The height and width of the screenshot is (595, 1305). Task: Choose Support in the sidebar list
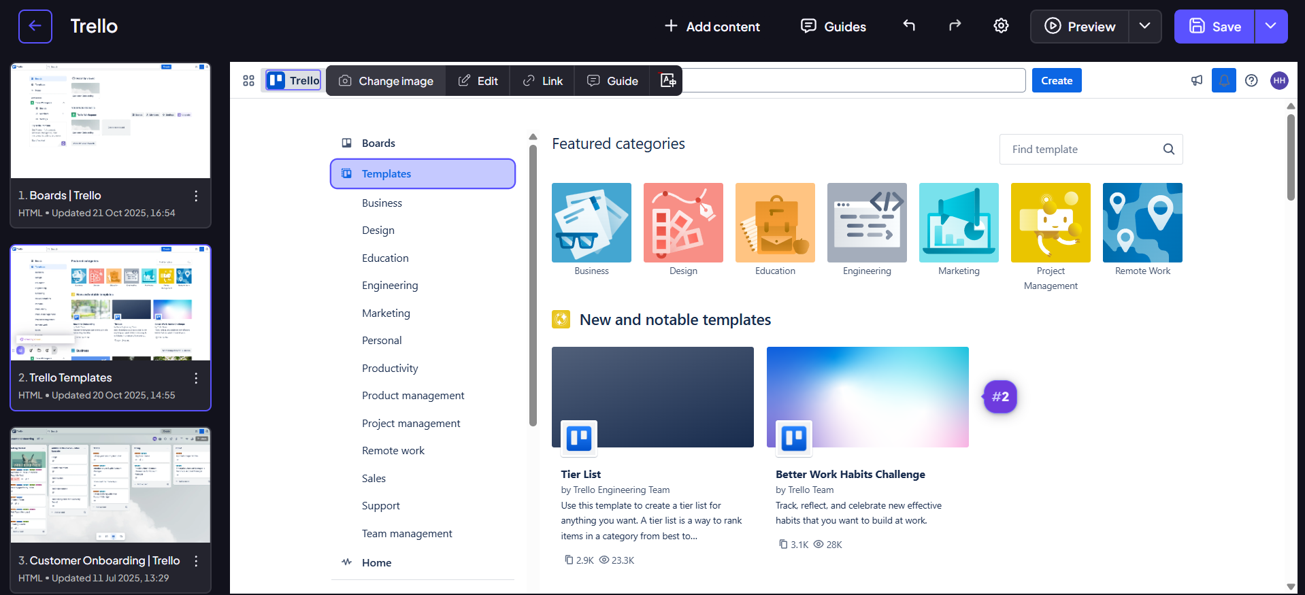(x=381, y=506)
